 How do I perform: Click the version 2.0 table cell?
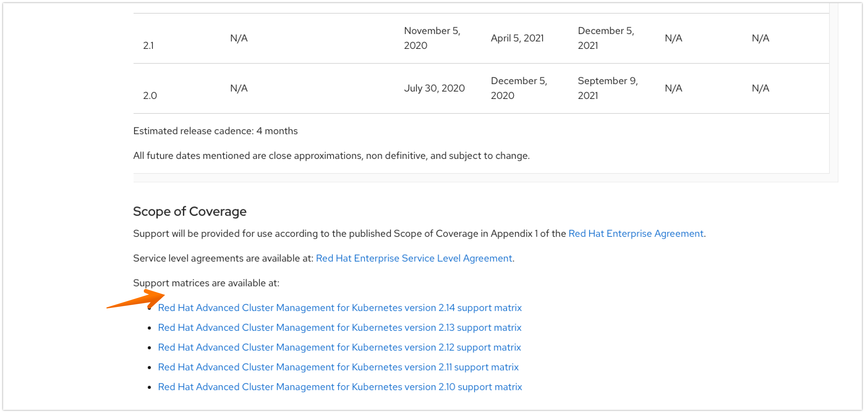150,96
